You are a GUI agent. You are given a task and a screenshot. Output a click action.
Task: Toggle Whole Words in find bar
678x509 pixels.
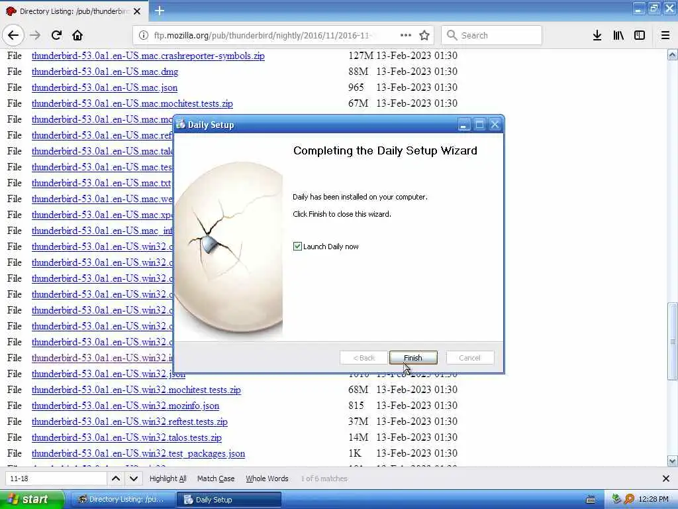[267, 479]
